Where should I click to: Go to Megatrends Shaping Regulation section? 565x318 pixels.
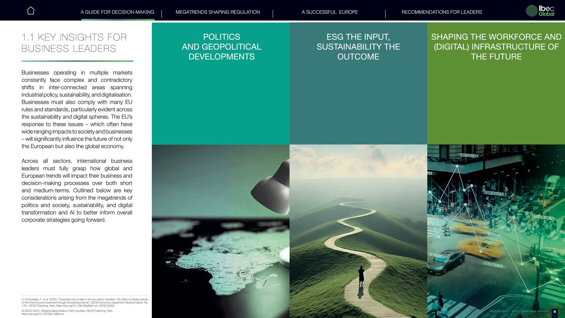pos(217,12)
